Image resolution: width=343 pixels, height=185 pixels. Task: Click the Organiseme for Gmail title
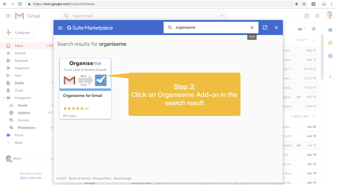click(82, 96)
